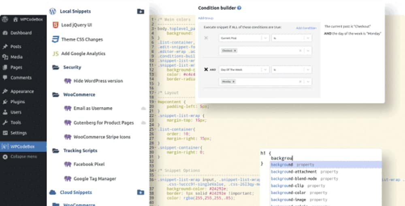The width and height of the screenshot is (405, 206).
Task: Open WPCodeBox in the WordPress admin menu
Action: 23,146
